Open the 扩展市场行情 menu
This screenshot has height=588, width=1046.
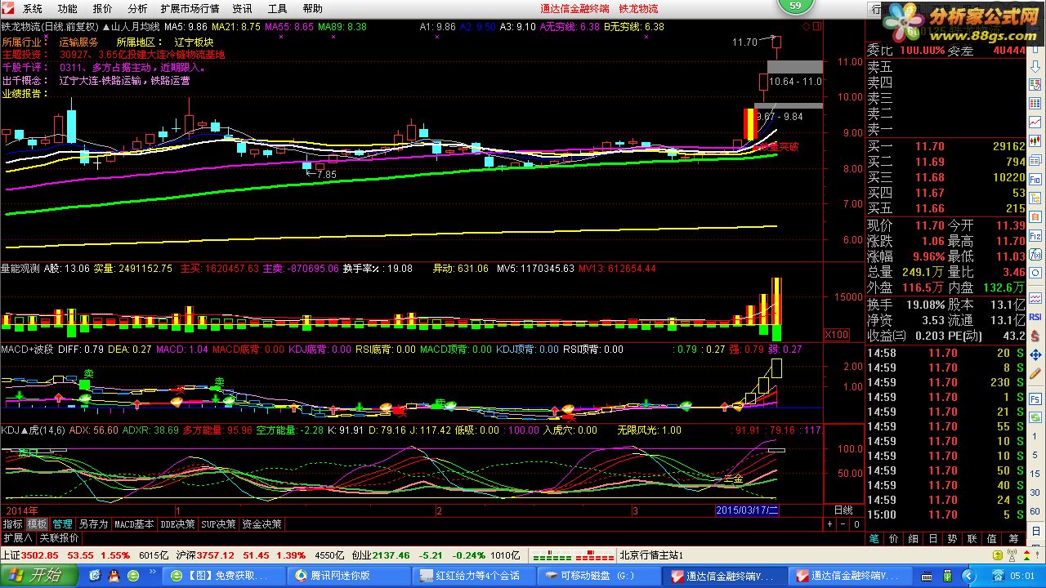click(x=190, y=9)
